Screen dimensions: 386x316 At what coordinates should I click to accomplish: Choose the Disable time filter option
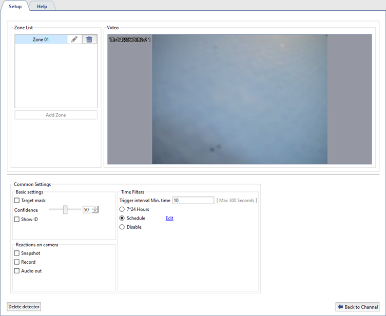122,227
